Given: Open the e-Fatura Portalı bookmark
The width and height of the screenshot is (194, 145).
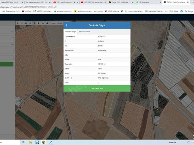Looking at the screenshot, I should point(63,11).
